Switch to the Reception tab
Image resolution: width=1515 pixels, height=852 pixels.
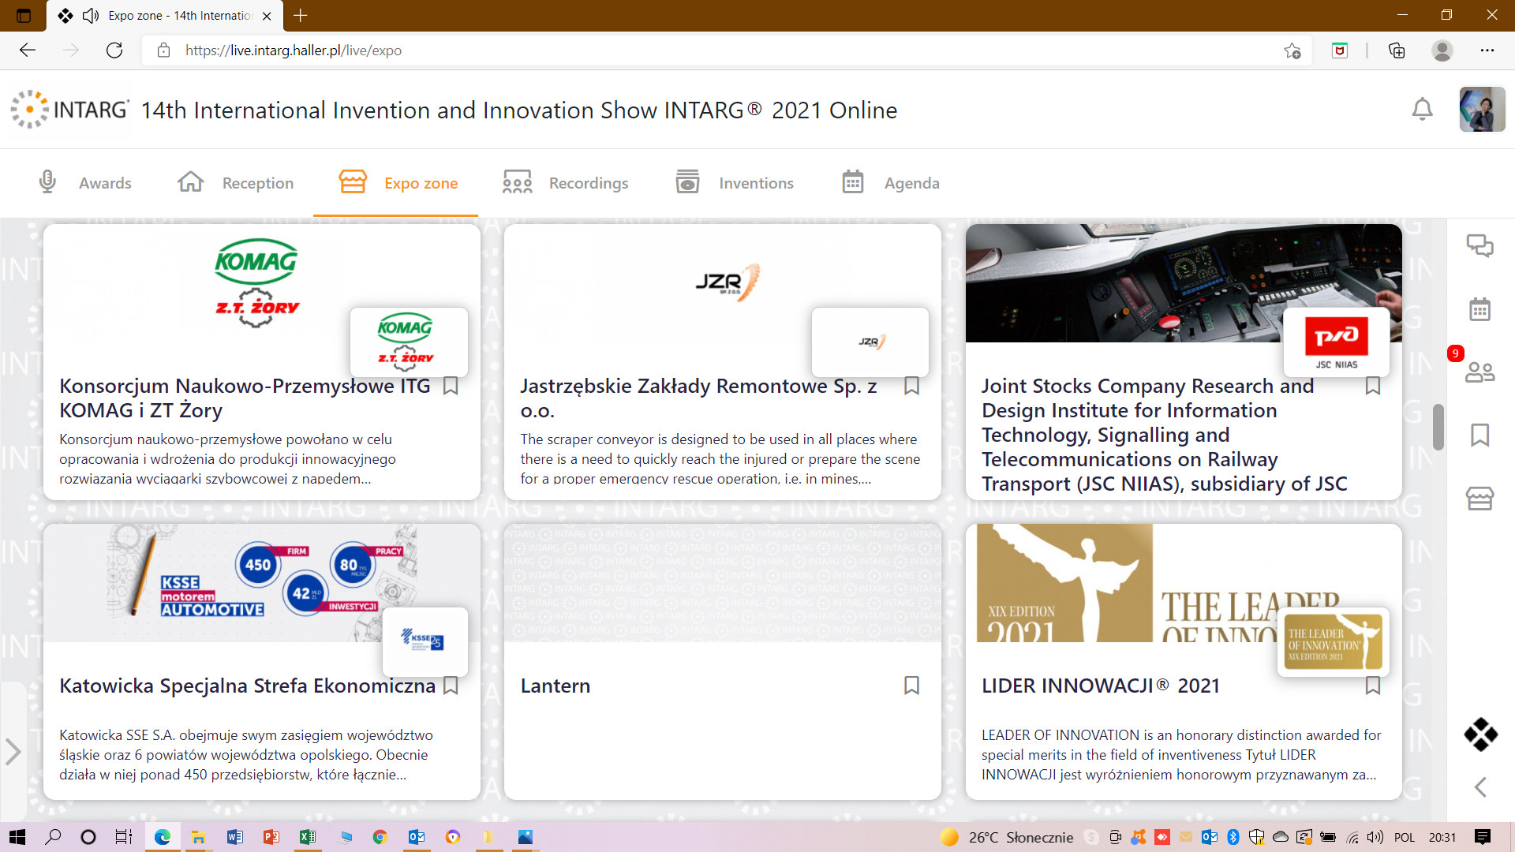point(235,183)
